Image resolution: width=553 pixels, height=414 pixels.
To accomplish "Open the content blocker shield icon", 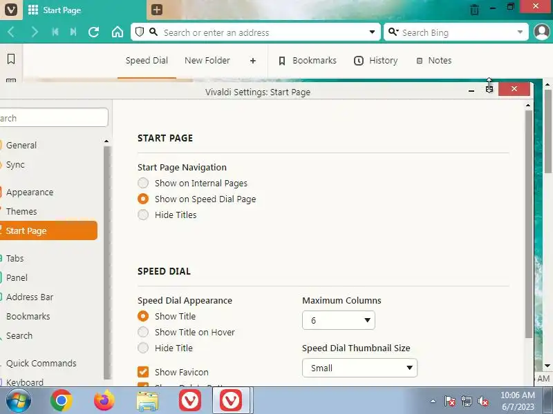I will 140,32.
